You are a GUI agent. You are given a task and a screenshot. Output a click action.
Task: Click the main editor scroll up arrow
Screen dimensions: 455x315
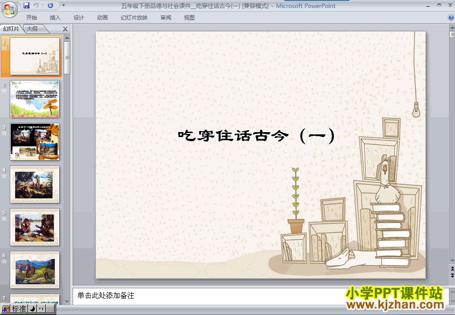[x=452, y=28]
